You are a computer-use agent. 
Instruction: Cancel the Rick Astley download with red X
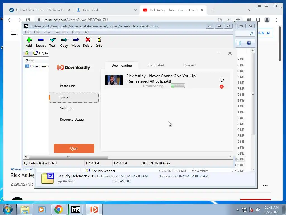tap(221, 87)
